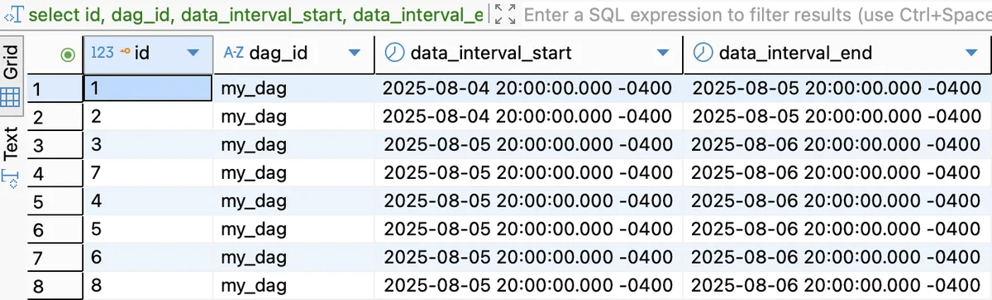
Task: Click the select query text in the header
Action: 257,15
